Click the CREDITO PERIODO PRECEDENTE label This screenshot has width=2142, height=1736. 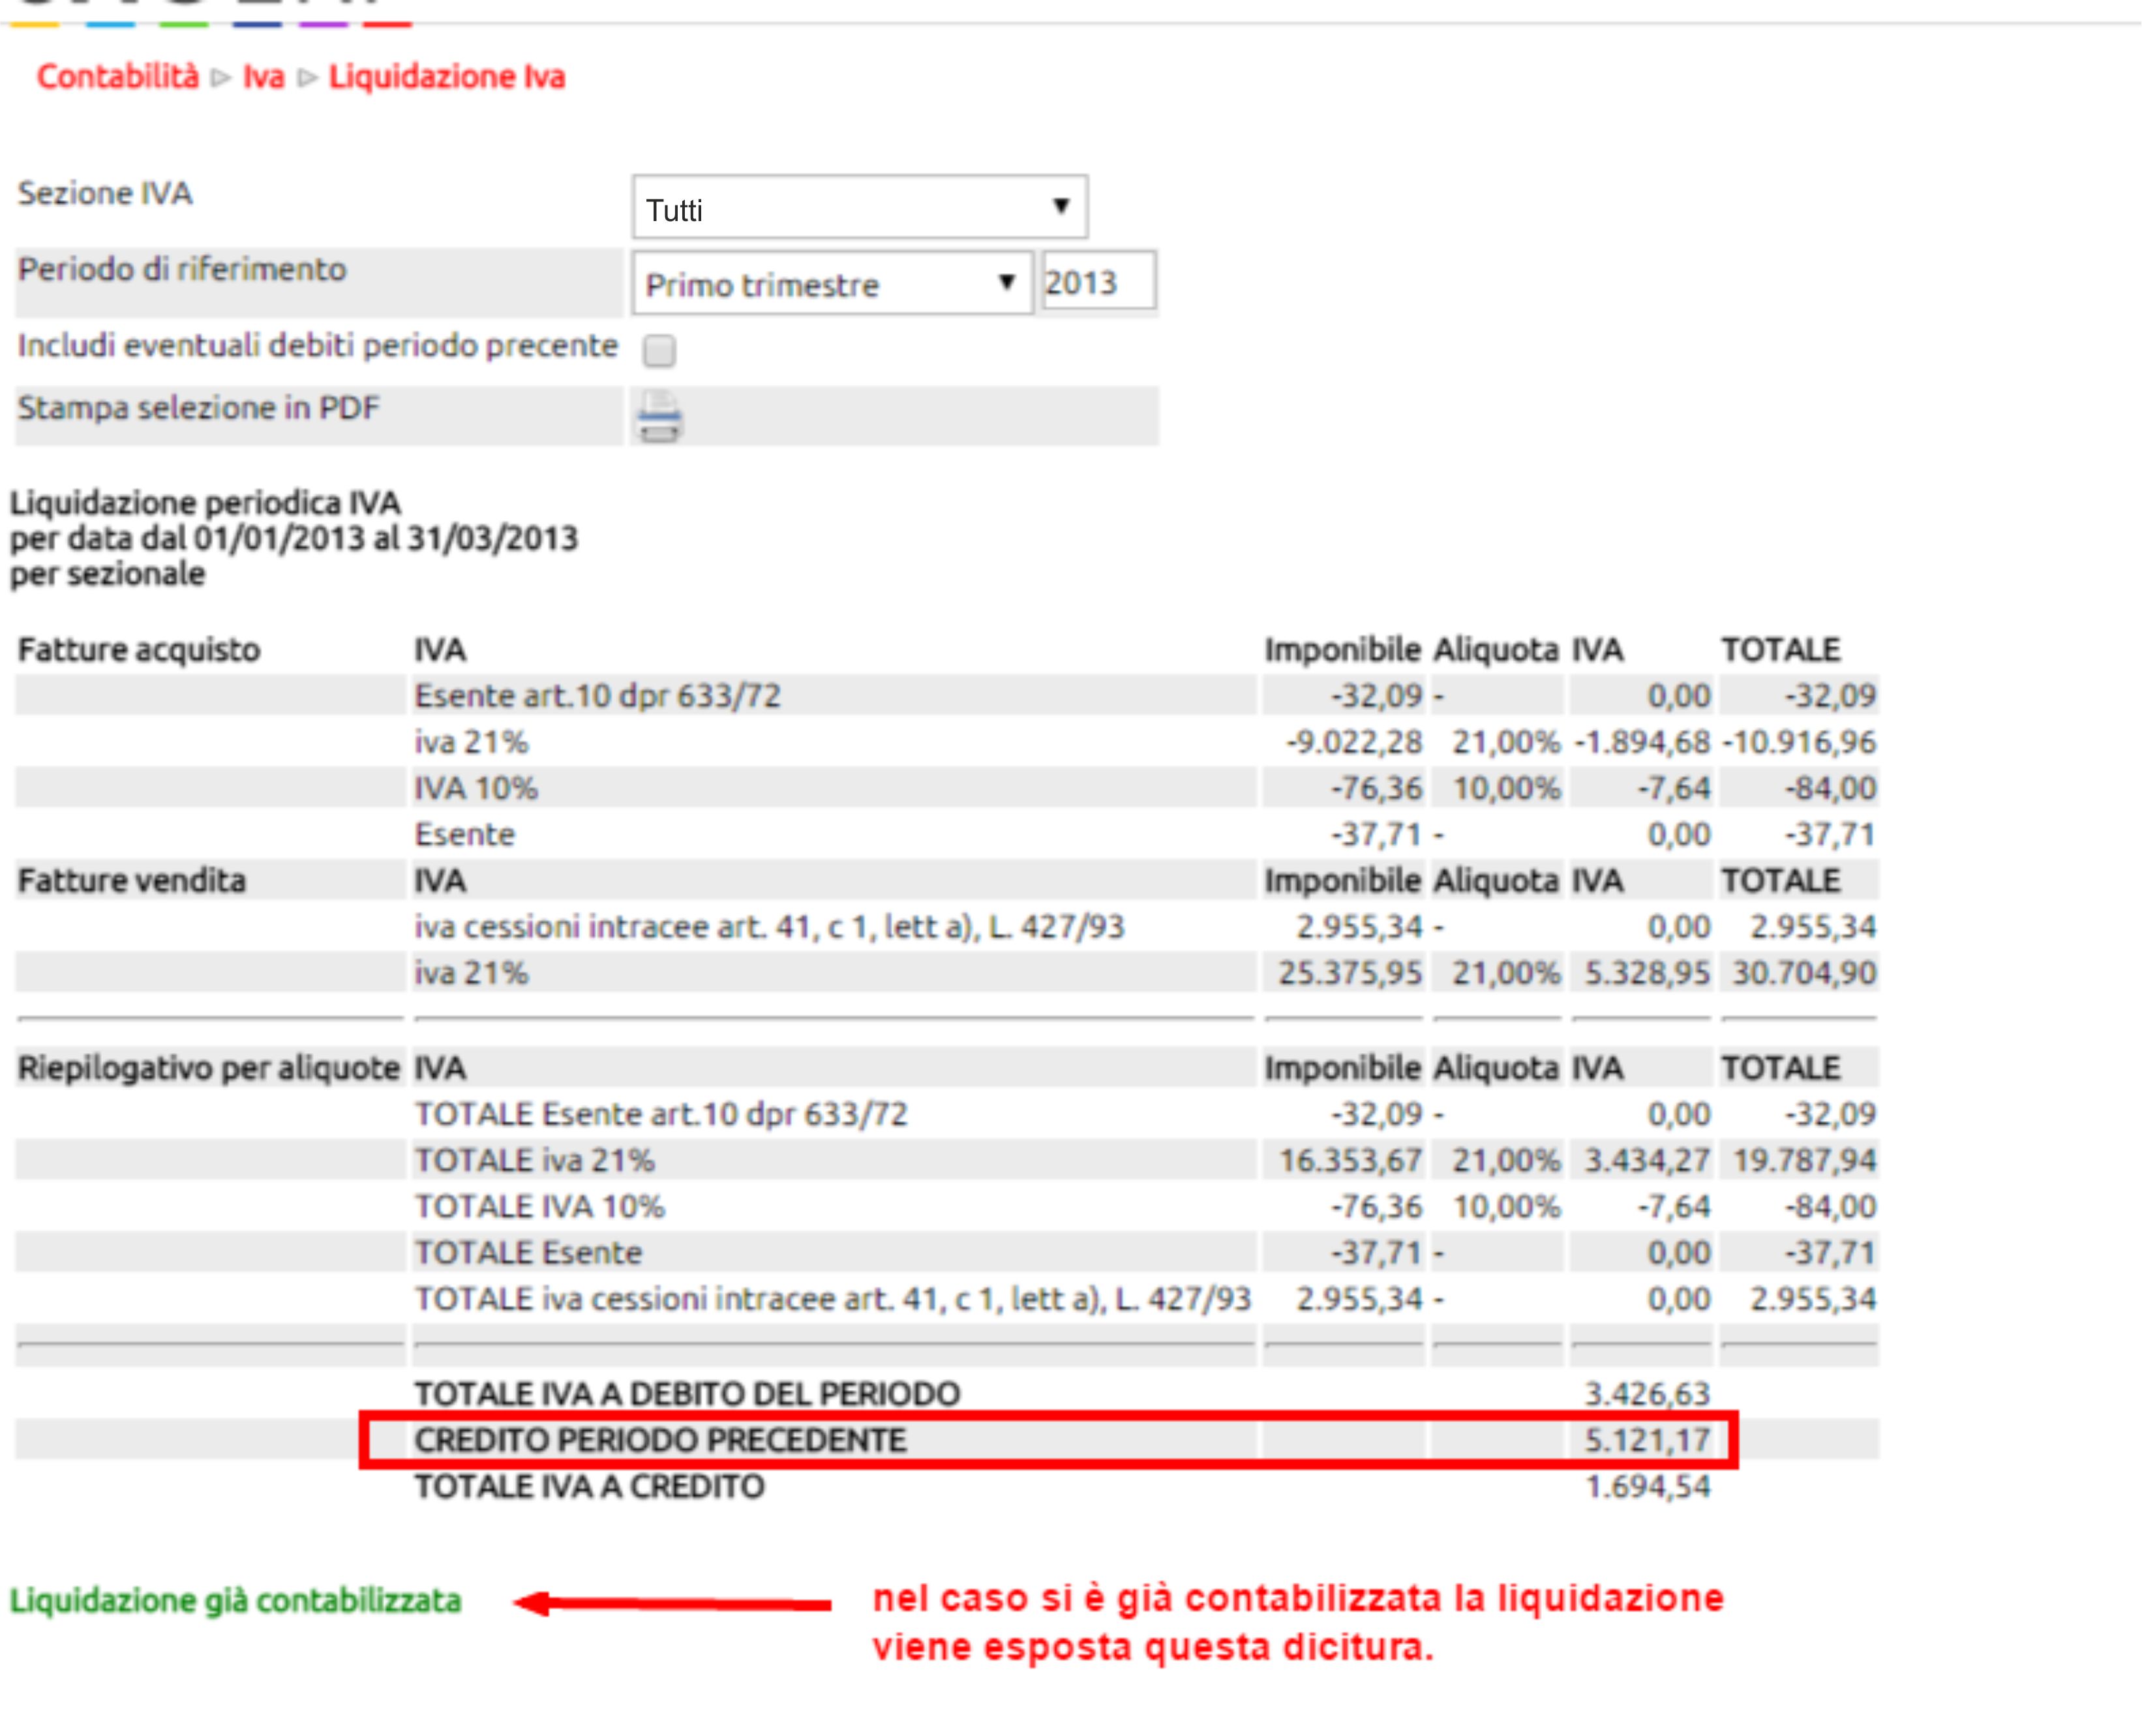(661, 1440)
